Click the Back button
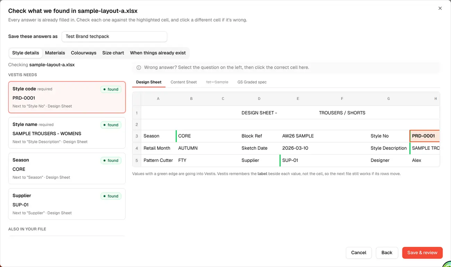 pos(387,253)
